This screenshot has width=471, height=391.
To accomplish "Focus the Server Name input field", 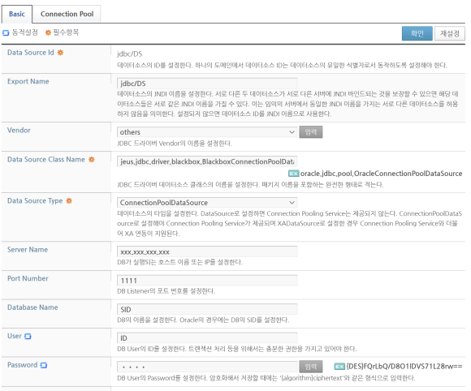I will coord(207,251).
